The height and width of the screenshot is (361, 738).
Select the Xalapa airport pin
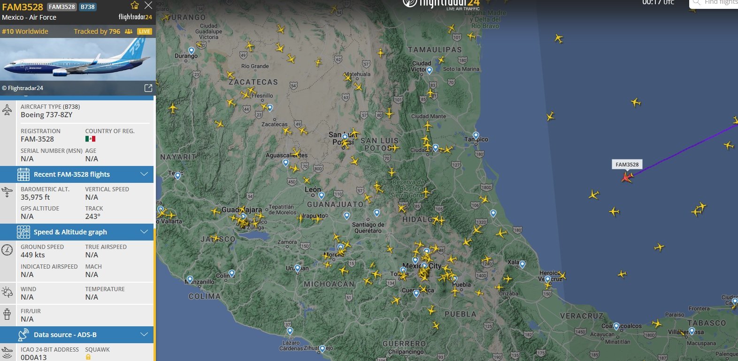pyautogui.click(x=522, y=264)
